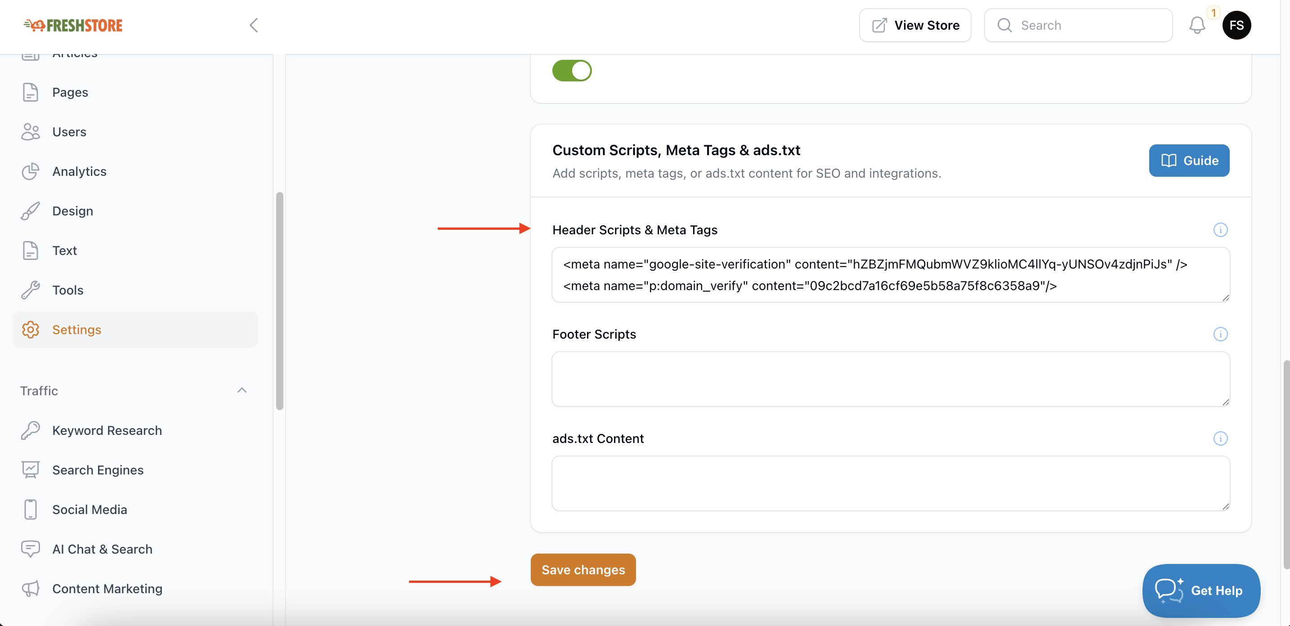Screen dimensions: 1290x626
Task: Select Social Media in the sidebar
Action: pyautogui.click(x=90, y=510)
